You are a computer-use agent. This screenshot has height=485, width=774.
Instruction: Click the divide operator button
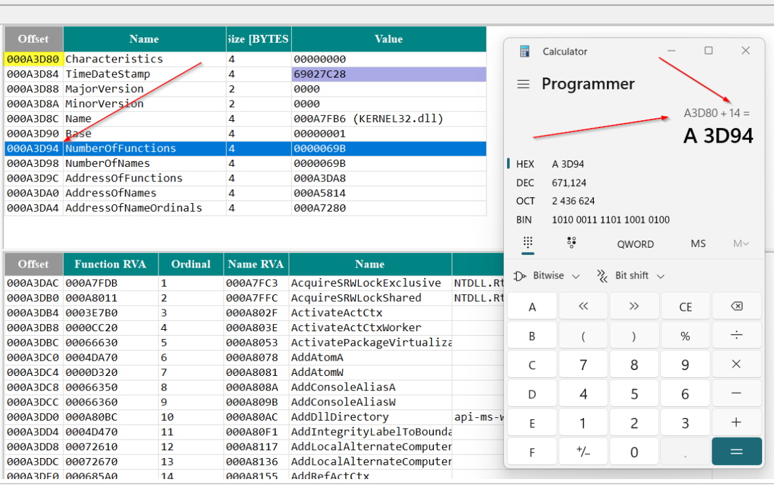click(x=737, y=336)
